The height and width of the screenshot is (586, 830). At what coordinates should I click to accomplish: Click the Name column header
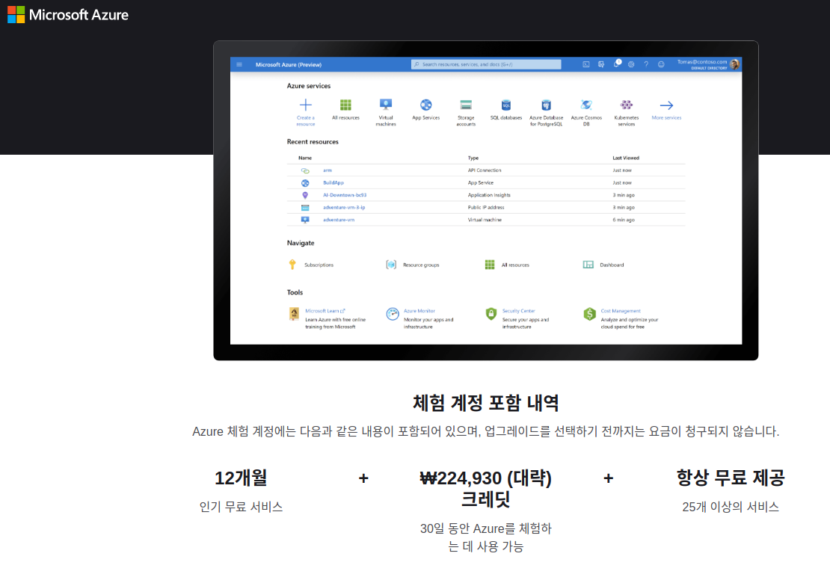[x=305, y=158]
